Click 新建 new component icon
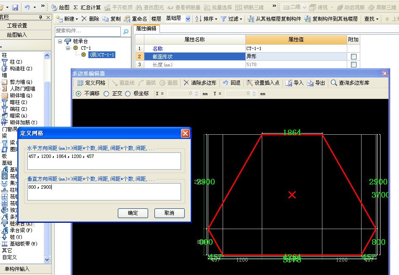Viewport: 399px width, 275px height. click(x=59, y=19)
